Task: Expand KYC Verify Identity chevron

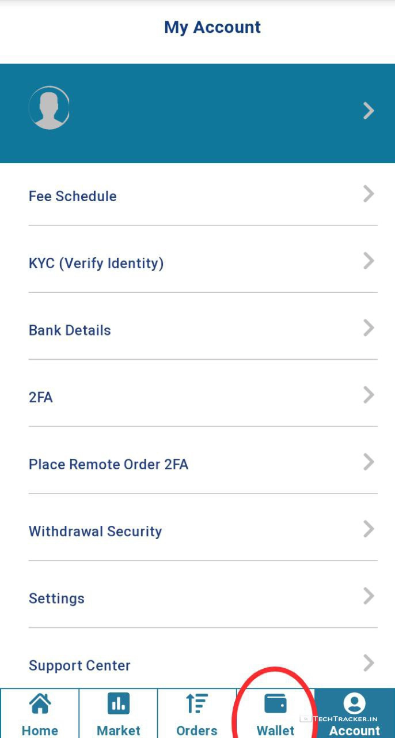Action: pos(369,261)
